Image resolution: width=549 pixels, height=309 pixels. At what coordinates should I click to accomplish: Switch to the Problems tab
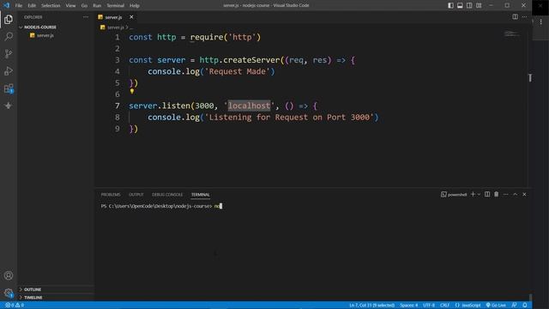111,195
